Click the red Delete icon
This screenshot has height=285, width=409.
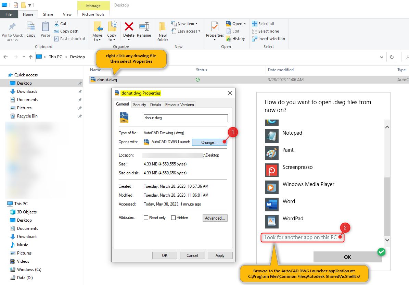coord(129,26)
